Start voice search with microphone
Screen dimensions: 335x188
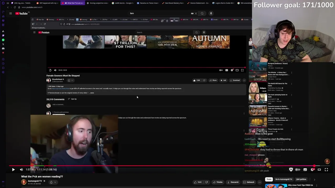pos(211,13)
